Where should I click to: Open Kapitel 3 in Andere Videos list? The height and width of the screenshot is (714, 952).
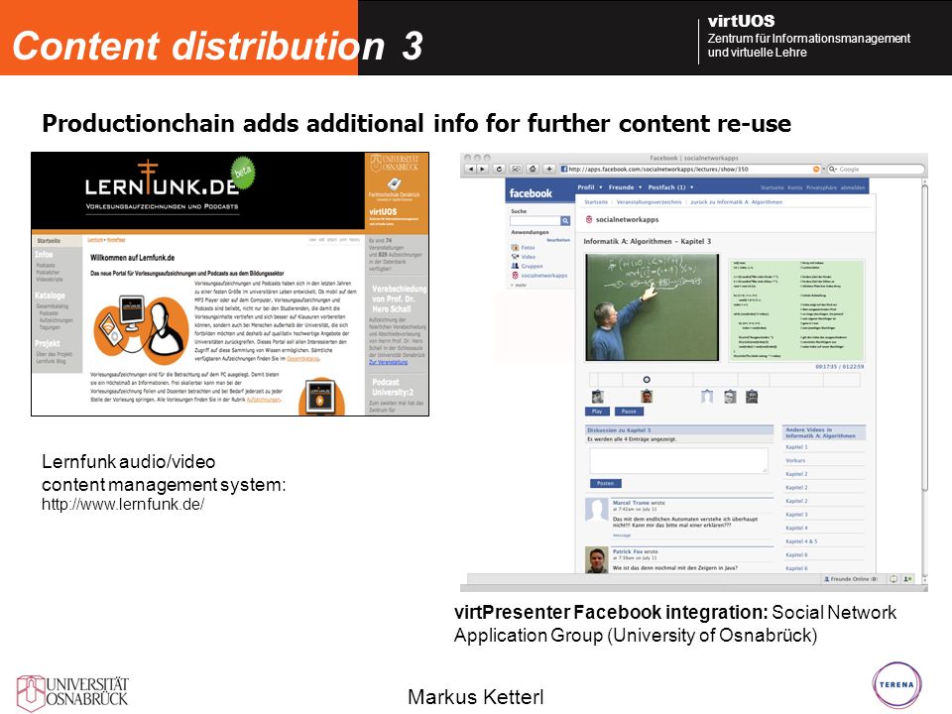(796, 515)
